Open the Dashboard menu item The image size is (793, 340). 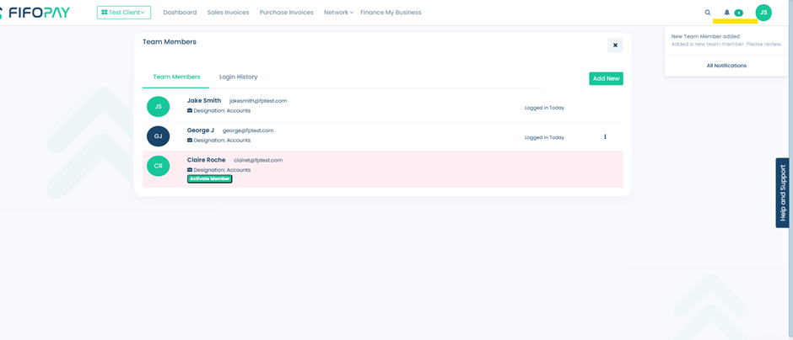pyautogui.click(x=180, y=13)
